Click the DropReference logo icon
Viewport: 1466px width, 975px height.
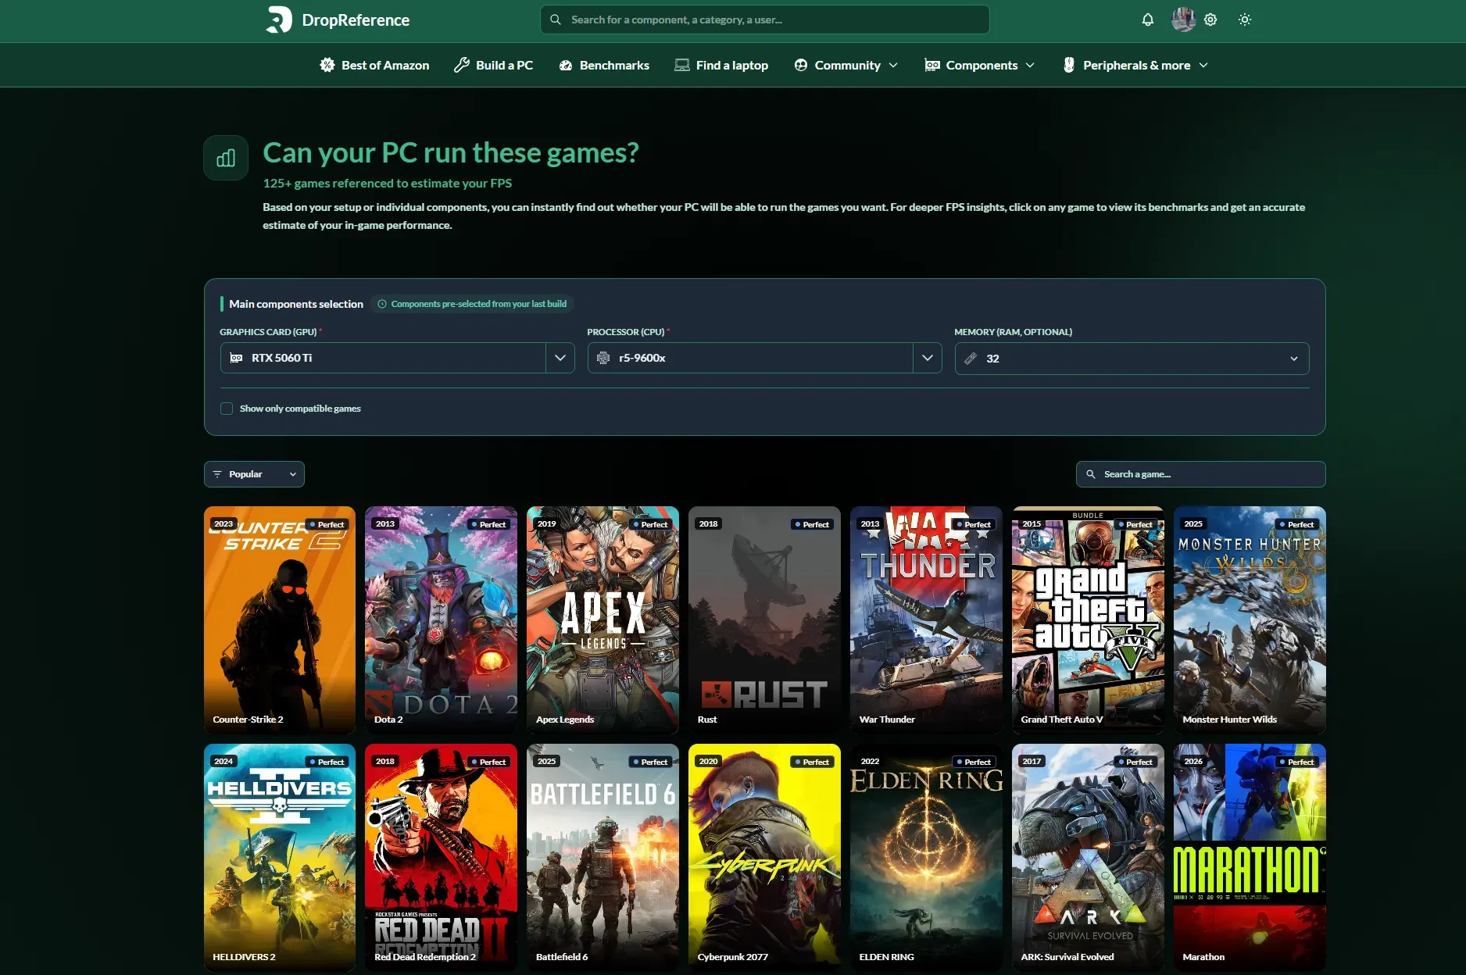tap(281, 20)
